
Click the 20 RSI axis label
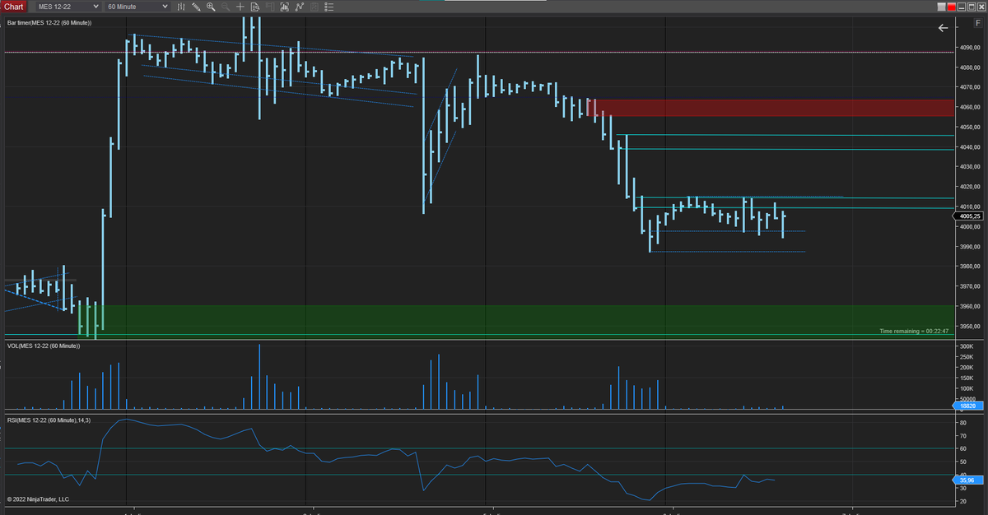coord(963,501)
